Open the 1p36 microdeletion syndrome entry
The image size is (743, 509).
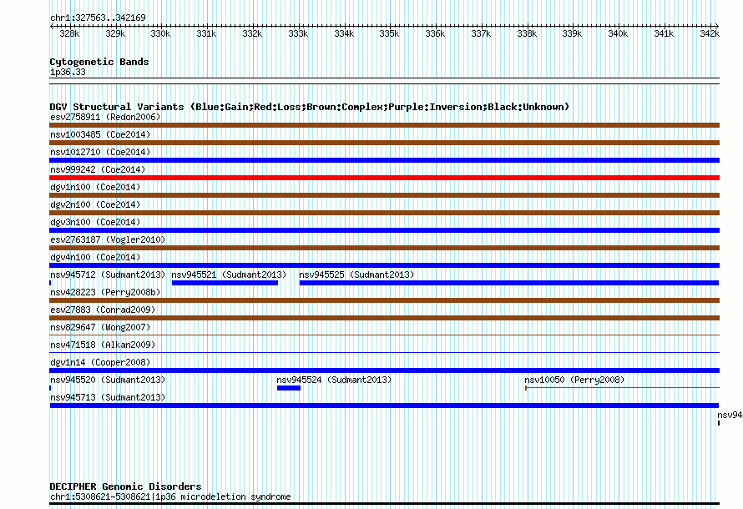point(170,496)
